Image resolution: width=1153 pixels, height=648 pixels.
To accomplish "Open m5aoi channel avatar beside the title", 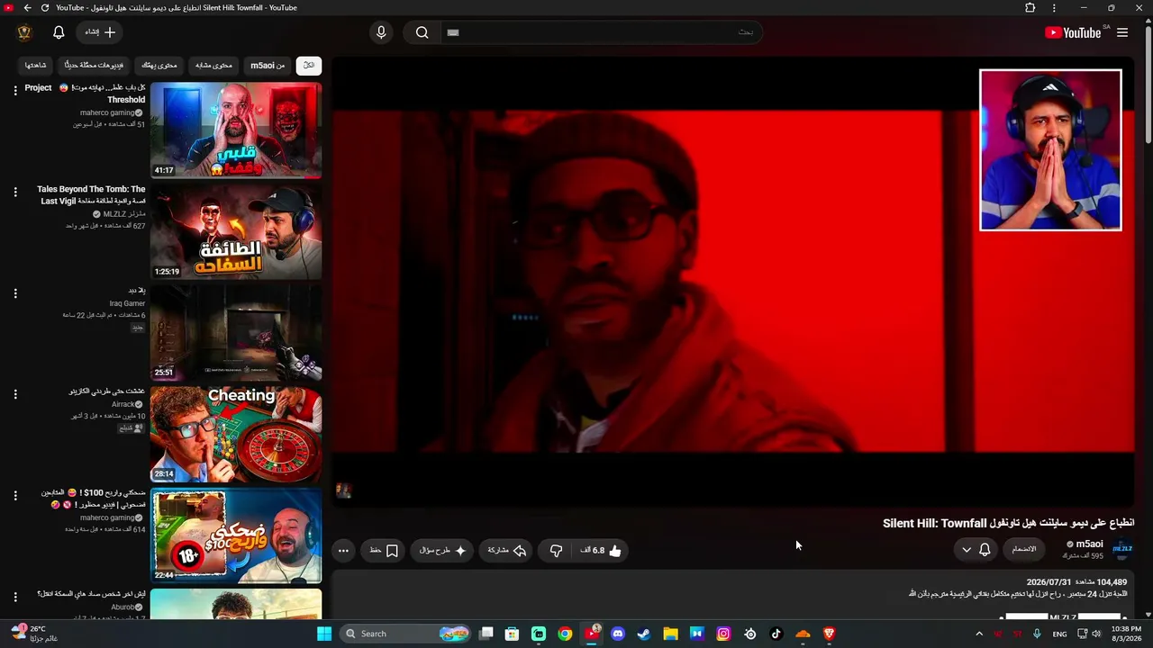I will pyautogui.click(x=1122, y=549).
